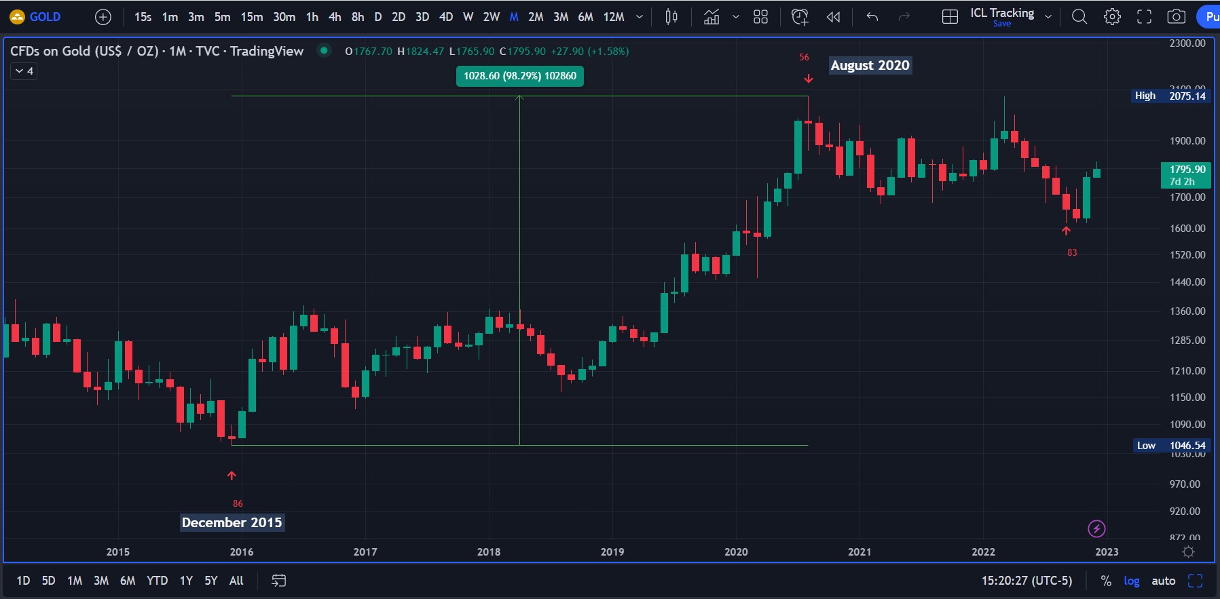Enter fullscreen mode
The height and width of the screenshot is (599, 1220).
point(1145,17)
